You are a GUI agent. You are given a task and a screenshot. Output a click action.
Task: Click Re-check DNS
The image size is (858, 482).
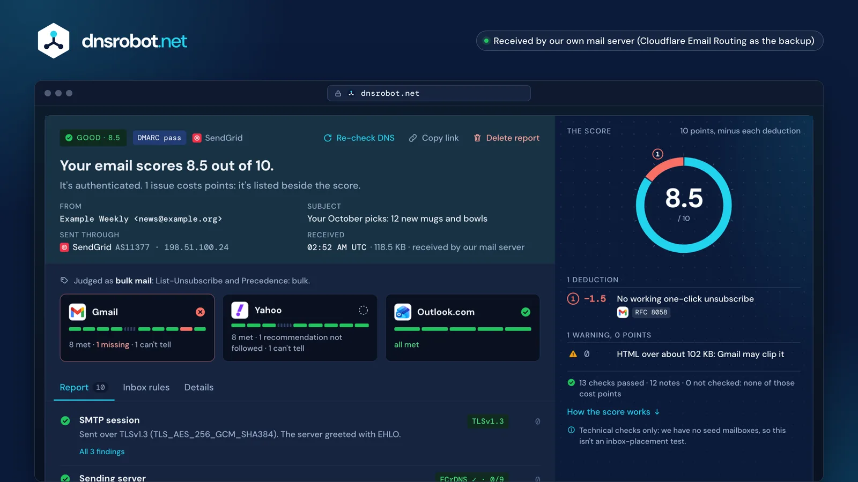click(359, 138)
